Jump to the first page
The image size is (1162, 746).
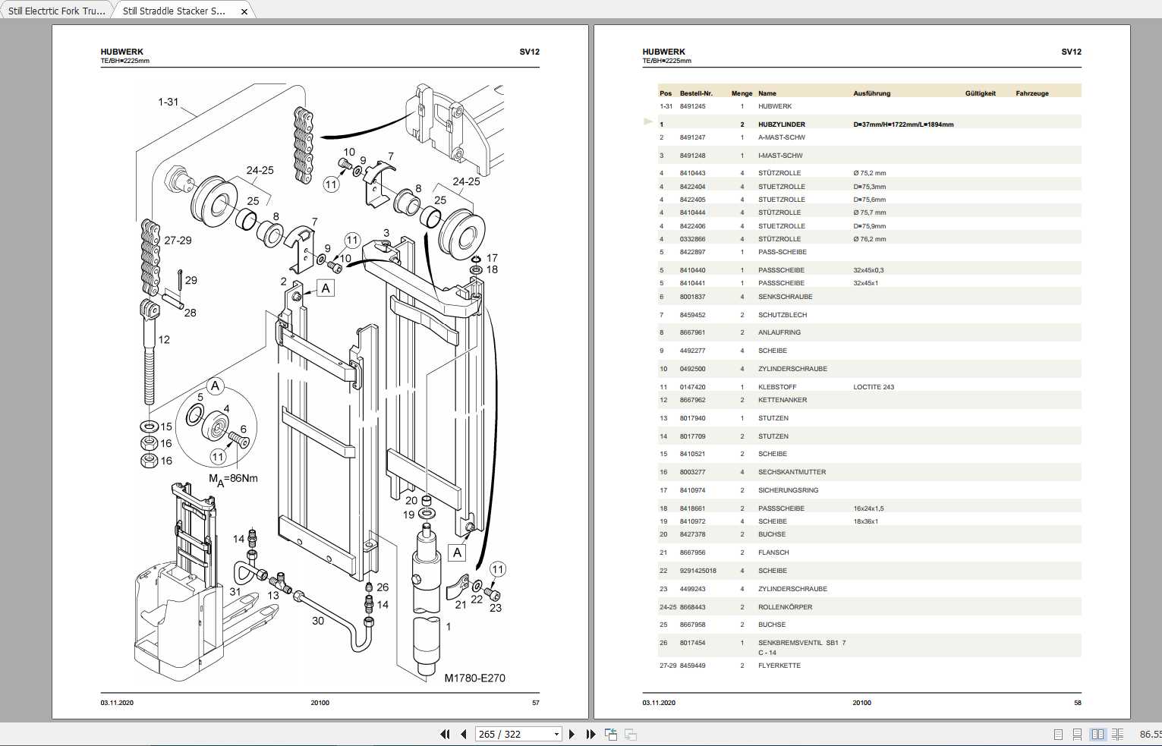(444, 734)
